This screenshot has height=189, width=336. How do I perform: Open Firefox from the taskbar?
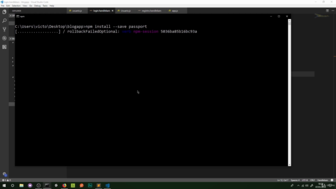(64, 185)
